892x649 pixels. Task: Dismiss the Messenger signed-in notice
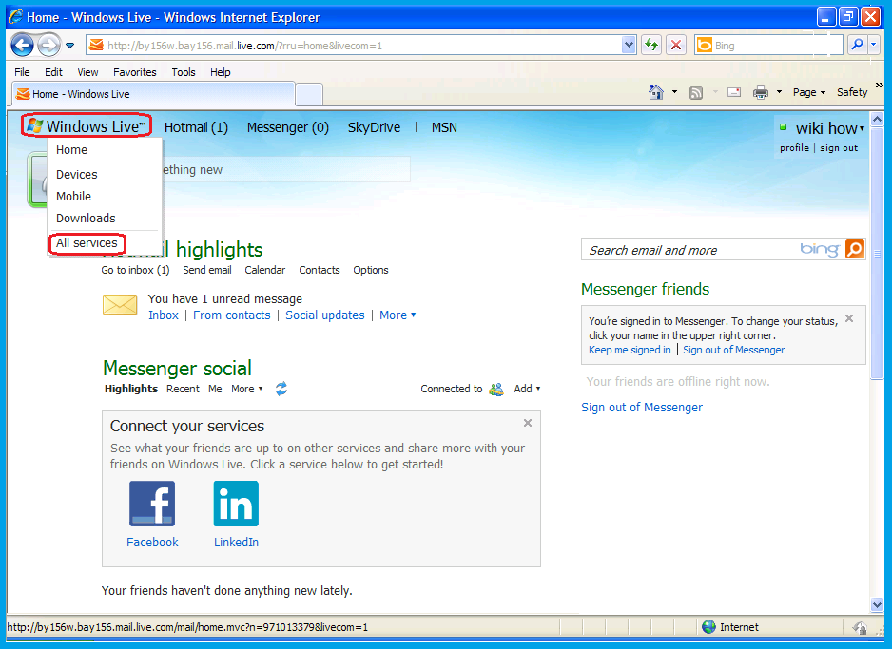(849, 318)
